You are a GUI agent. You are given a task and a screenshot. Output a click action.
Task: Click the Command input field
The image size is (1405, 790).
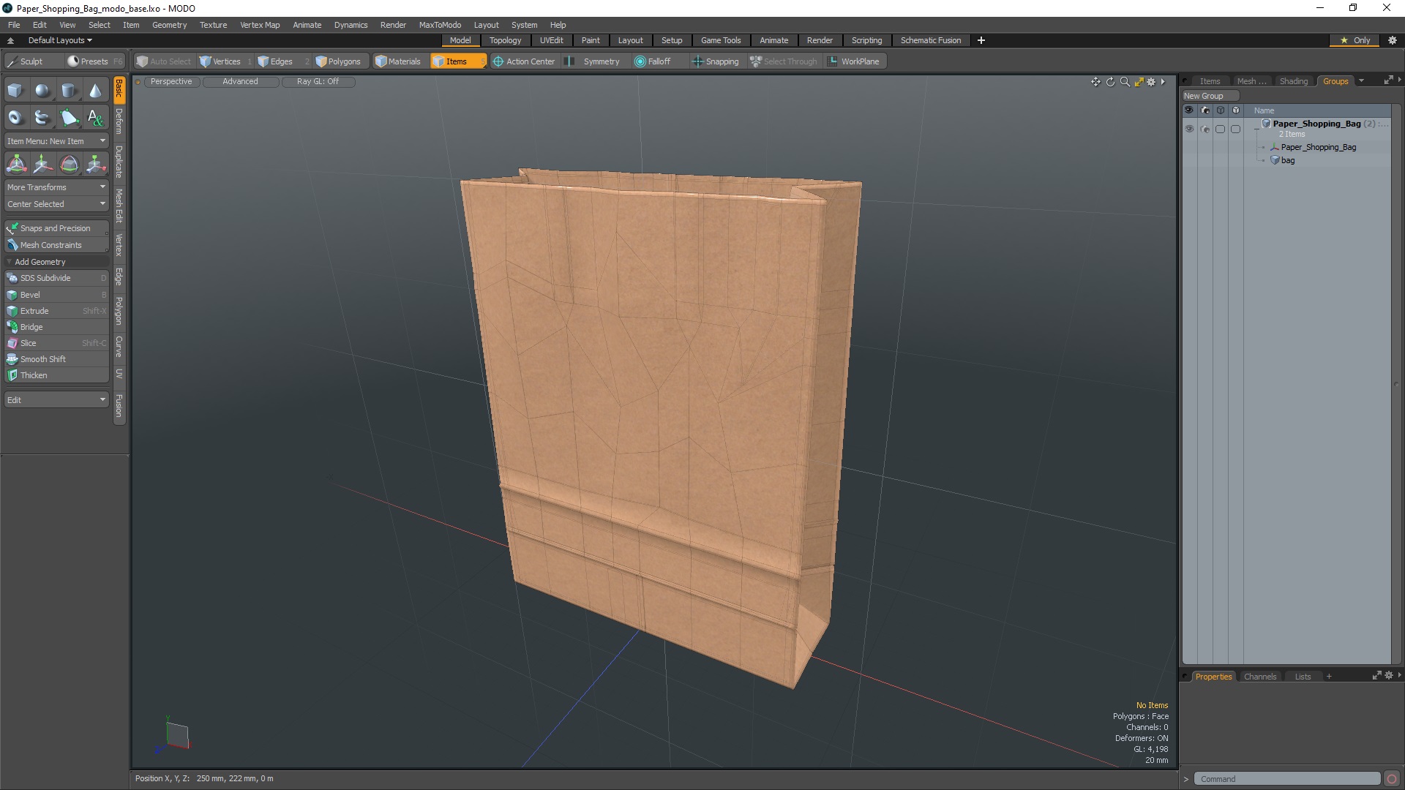point(1286,779)
